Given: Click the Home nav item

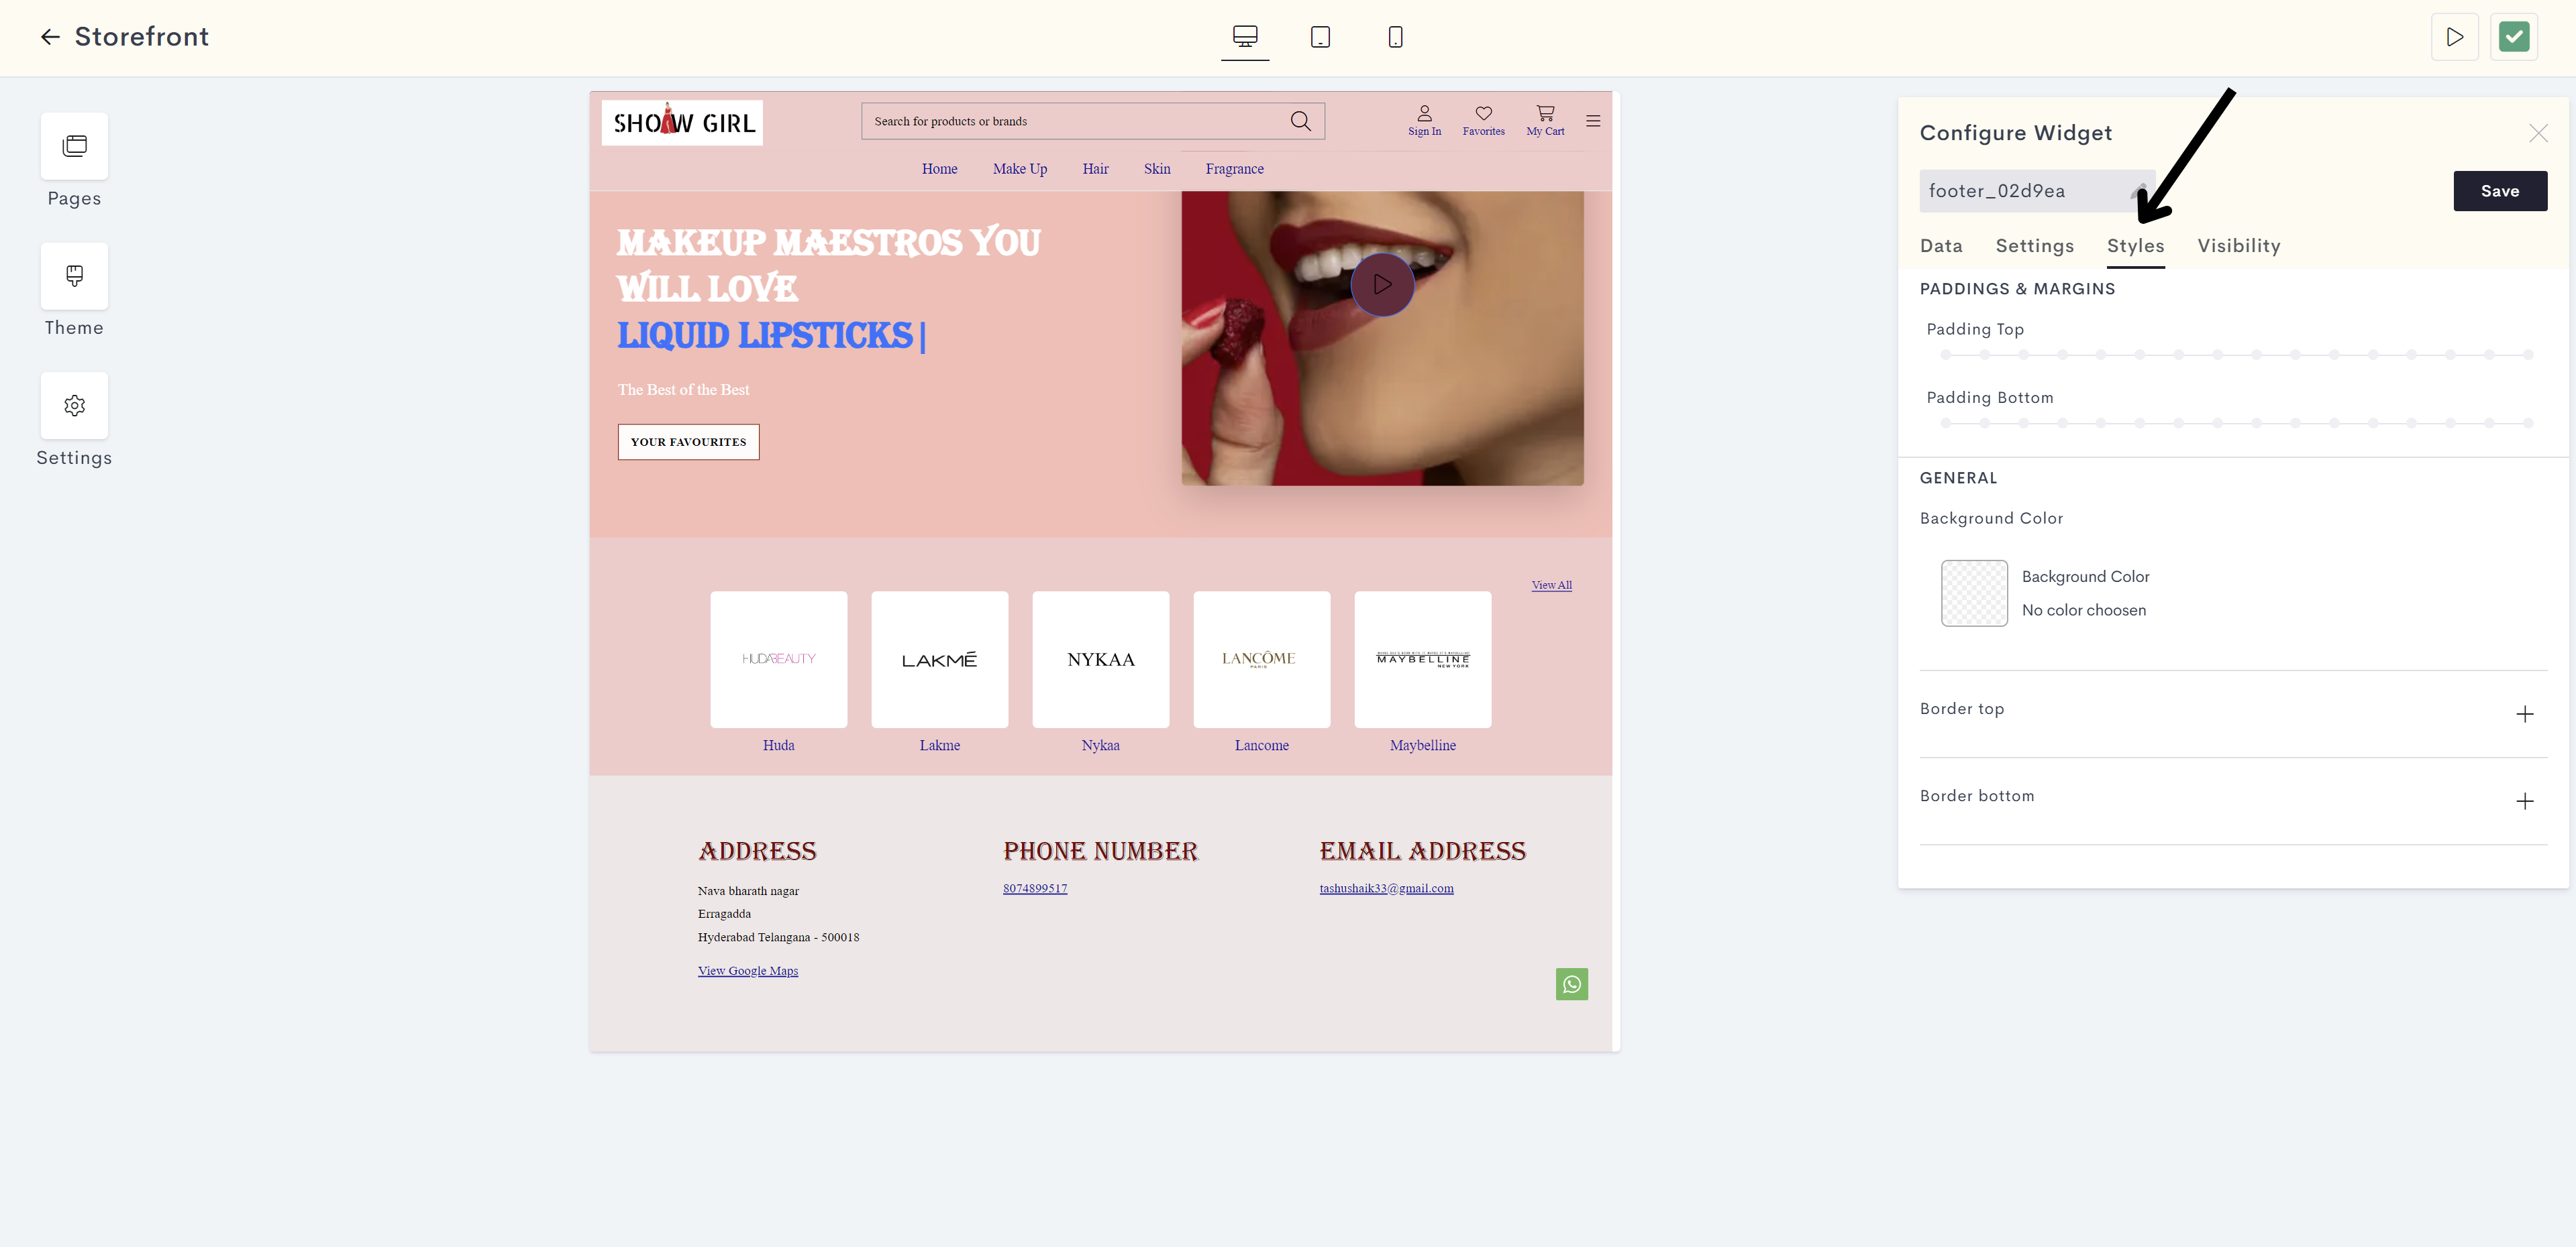Looking at the screenshot, I should pyautogui.click(x=939, y=169).
